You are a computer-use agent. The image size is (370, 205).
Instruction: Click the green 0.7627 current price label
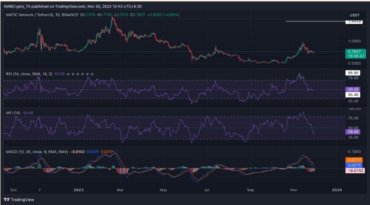coord(354,51)
